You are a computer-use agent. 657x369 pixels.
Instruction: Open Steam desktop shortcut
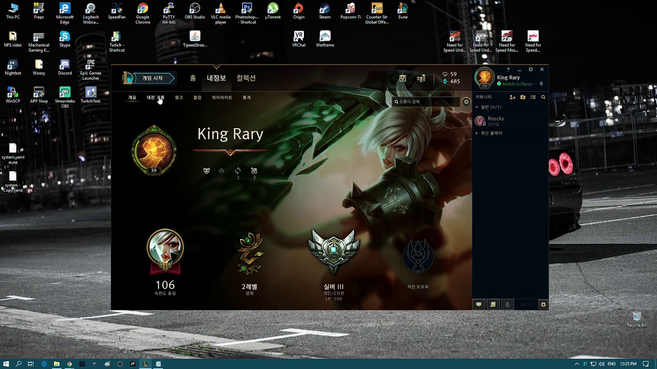325,11
